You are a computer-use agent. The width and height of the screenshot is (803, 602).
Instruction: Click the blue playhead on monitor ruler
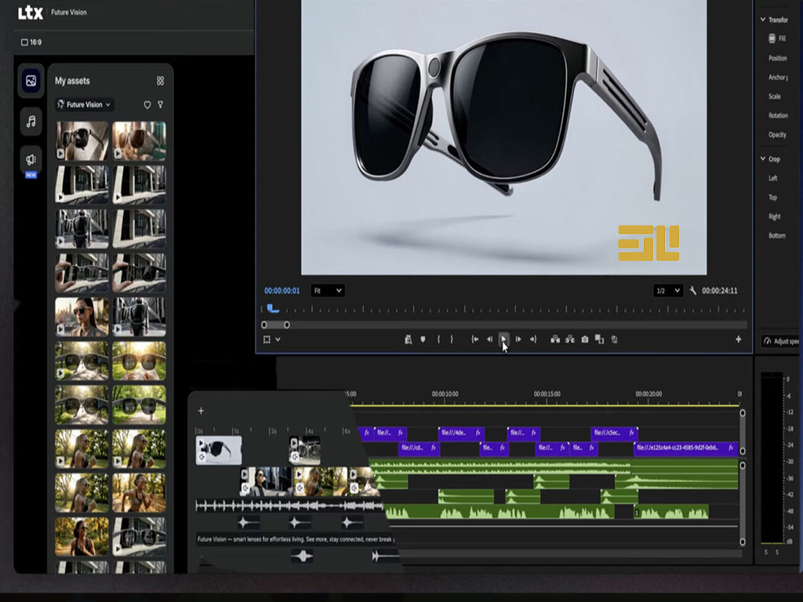272,309
